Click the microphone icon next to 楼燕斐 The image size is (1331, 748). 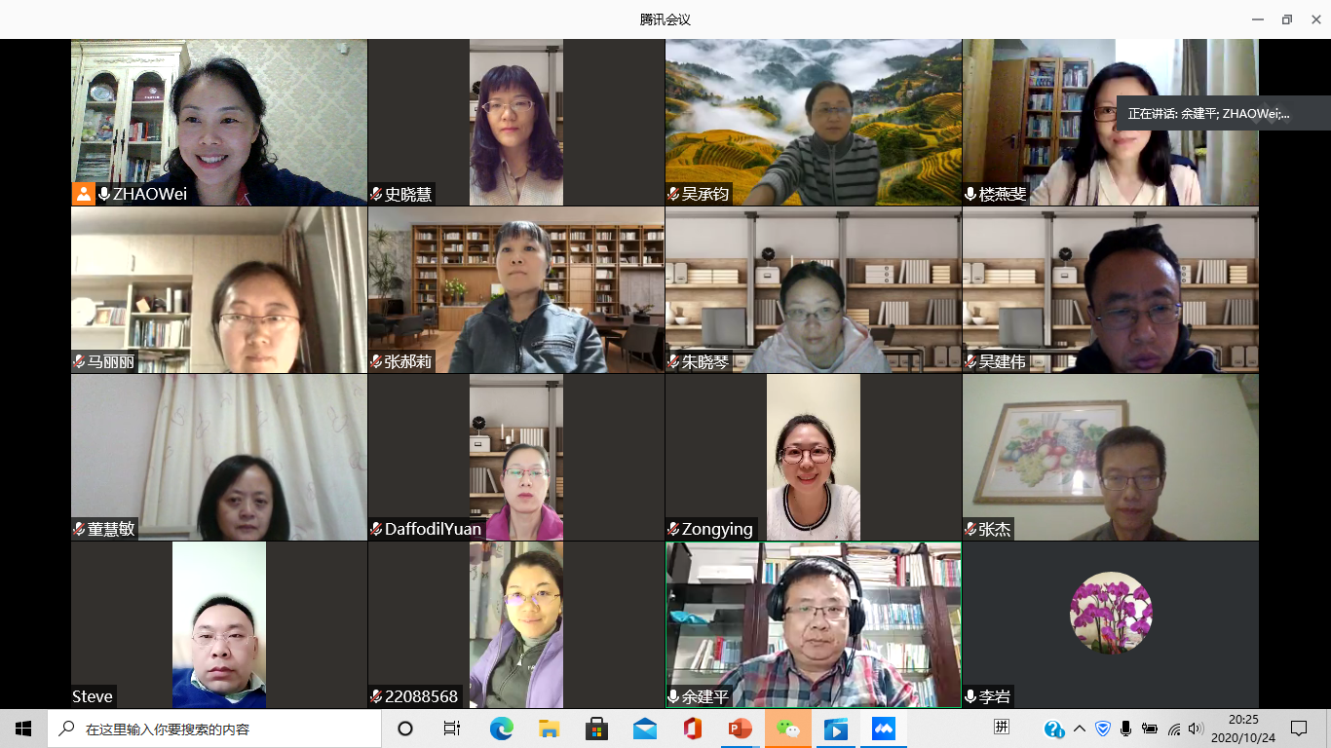970,195
